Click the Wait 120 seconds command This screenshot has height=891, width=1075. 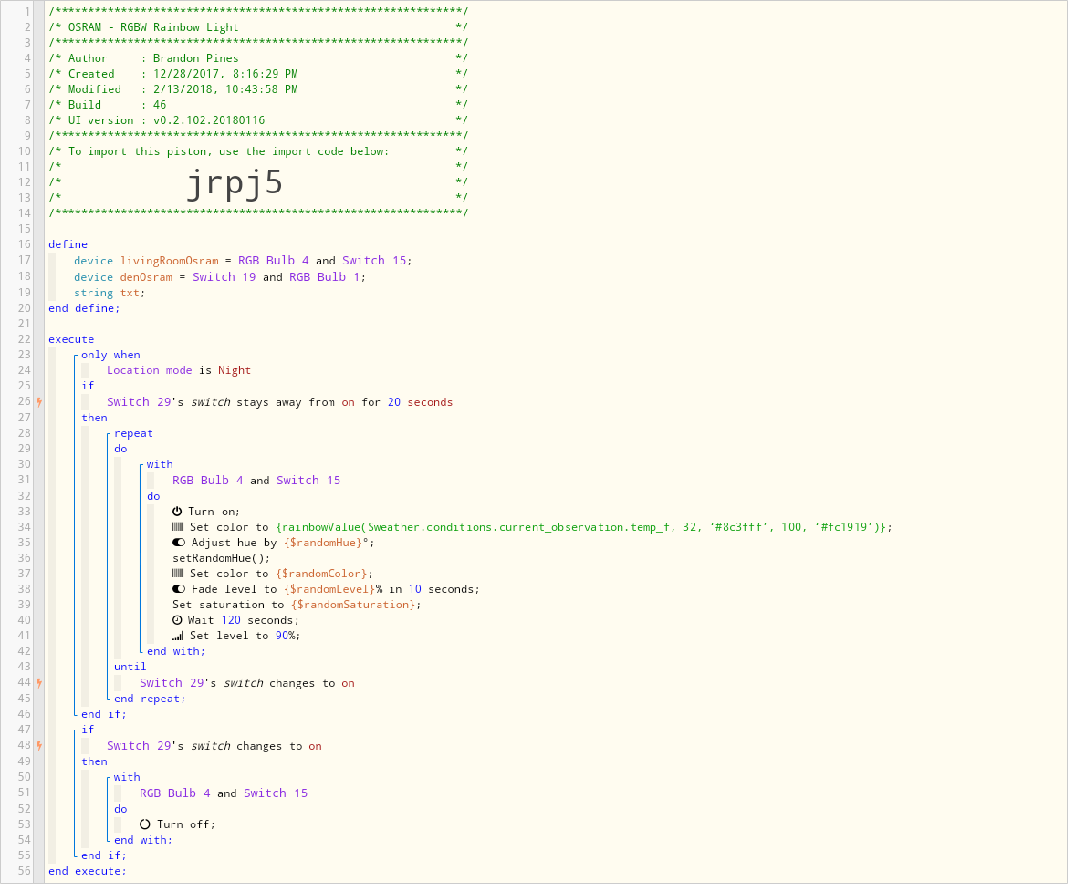click(244, 621)
